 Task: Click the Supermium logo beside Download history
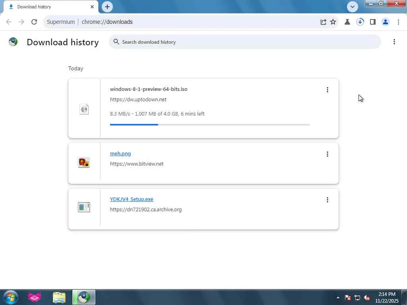pos(13,42)
